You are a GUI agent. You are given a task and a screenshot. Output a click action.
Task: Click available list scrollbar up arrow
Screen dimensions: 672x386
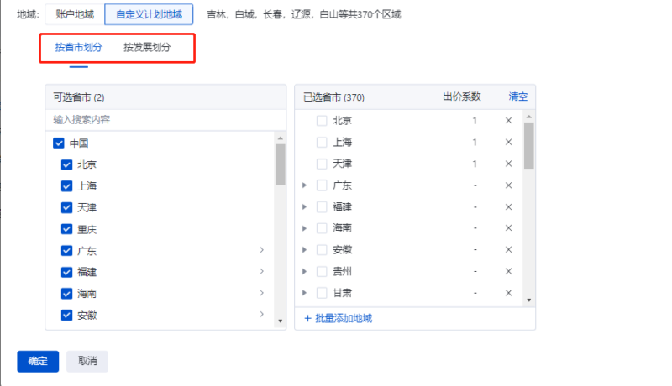[281, 138]
